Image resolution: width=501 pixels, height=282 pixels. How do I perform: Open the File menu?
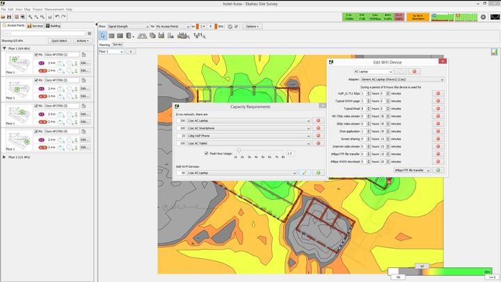pyautogui.click(x=3, y=10)
